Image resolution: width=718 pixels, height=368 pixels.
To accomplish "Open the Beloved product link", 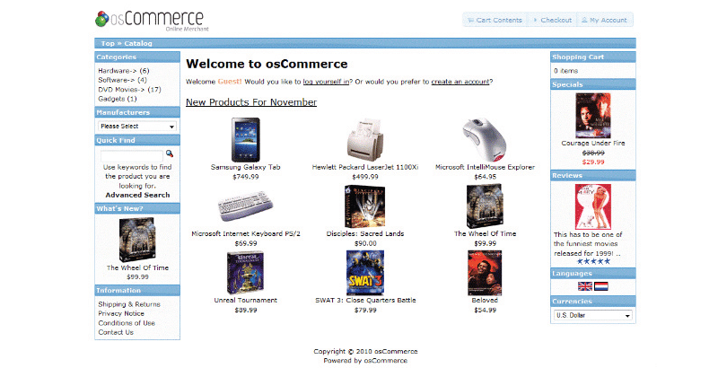I will [x=485, y=301].
